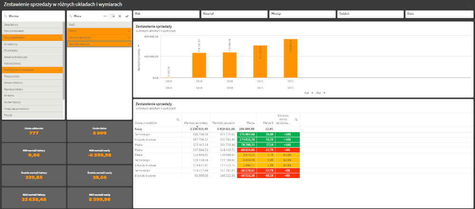Sort table by Marża column header
This screenshot has width=475, height=209.
pyautogui.click(x=250, y=123)
